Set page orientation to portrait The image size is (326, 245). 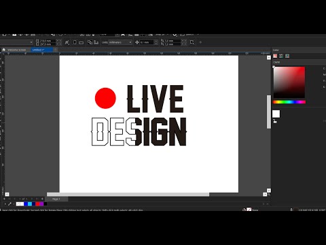pos(75,42)
